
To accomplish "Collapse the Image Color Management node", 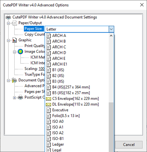I will click(x=14, y=52).
